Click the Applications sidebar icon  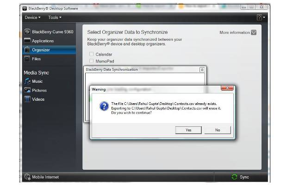click(27, 40)
